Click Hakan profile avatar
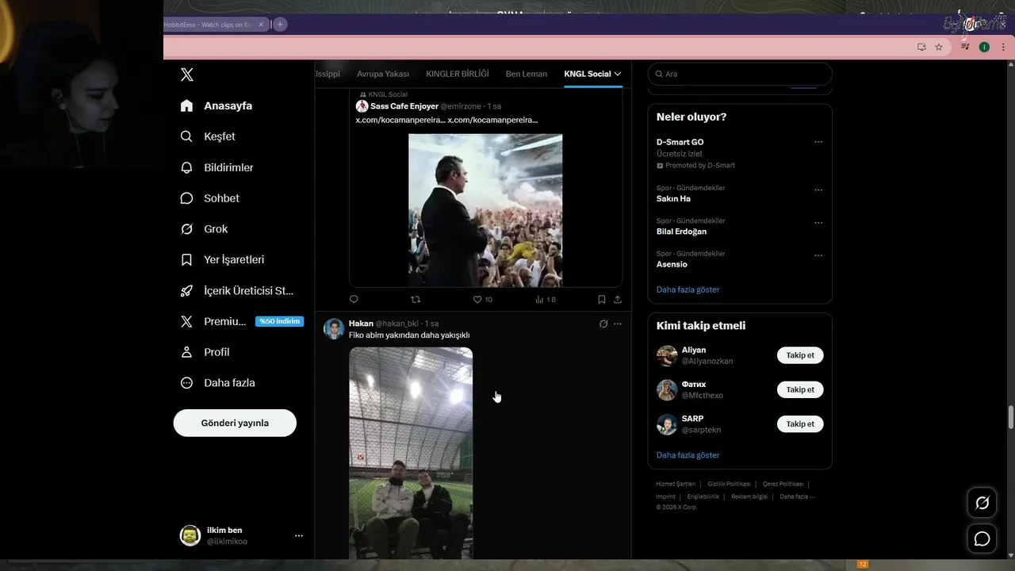The image size is (1015, 571). [x=334, y=329]
